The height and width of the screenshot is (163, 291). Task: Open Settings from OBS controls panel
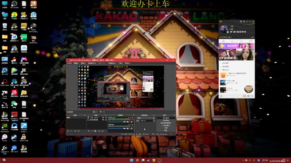[166, 128]
